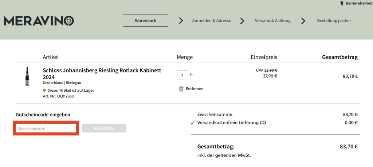Go to the Bestellung prüfen step

tap(334, 21)
